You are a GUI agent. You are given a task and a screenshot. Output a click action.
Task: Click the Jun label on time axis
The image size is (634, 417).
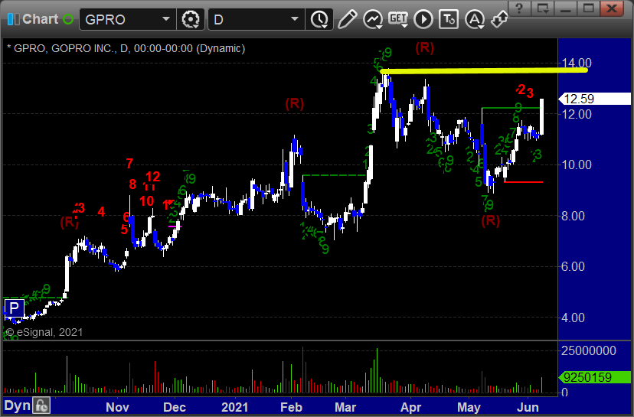(x=528, y=407)
